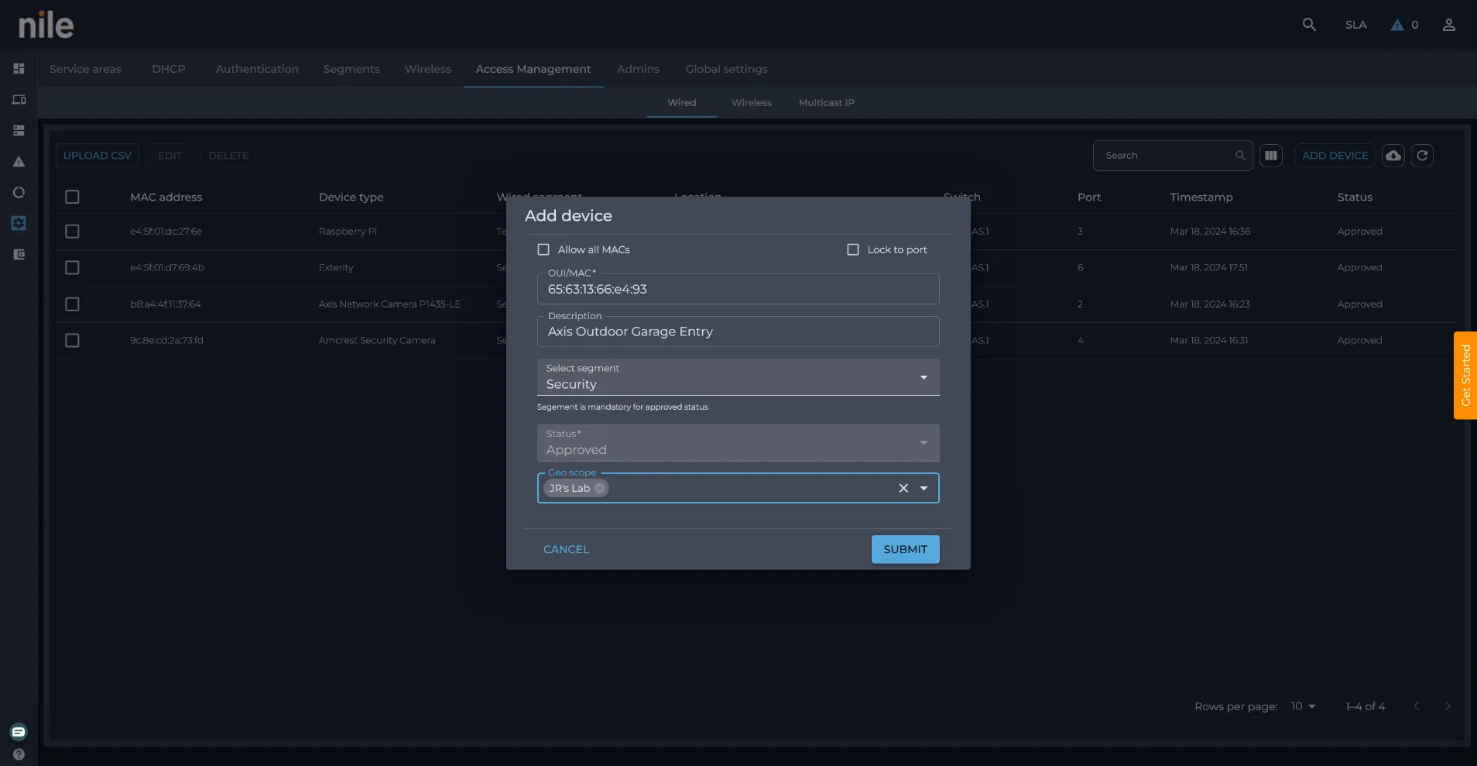Tick the select-all checkbox in table header
Viewport: 1477px width, 766px height.
coord(72,198)
